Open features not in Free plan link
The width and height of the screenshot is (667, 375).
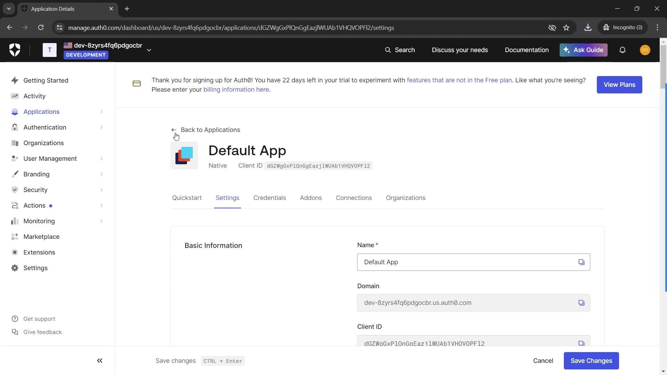[x=459, y=80]
